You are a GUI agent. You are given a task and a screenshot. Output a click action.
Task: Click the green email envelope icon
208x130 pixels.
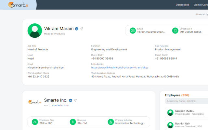(133, 31)
